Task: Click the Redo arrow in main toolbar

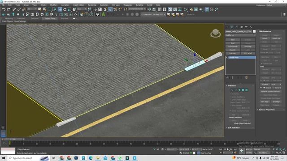Action: 9,9
